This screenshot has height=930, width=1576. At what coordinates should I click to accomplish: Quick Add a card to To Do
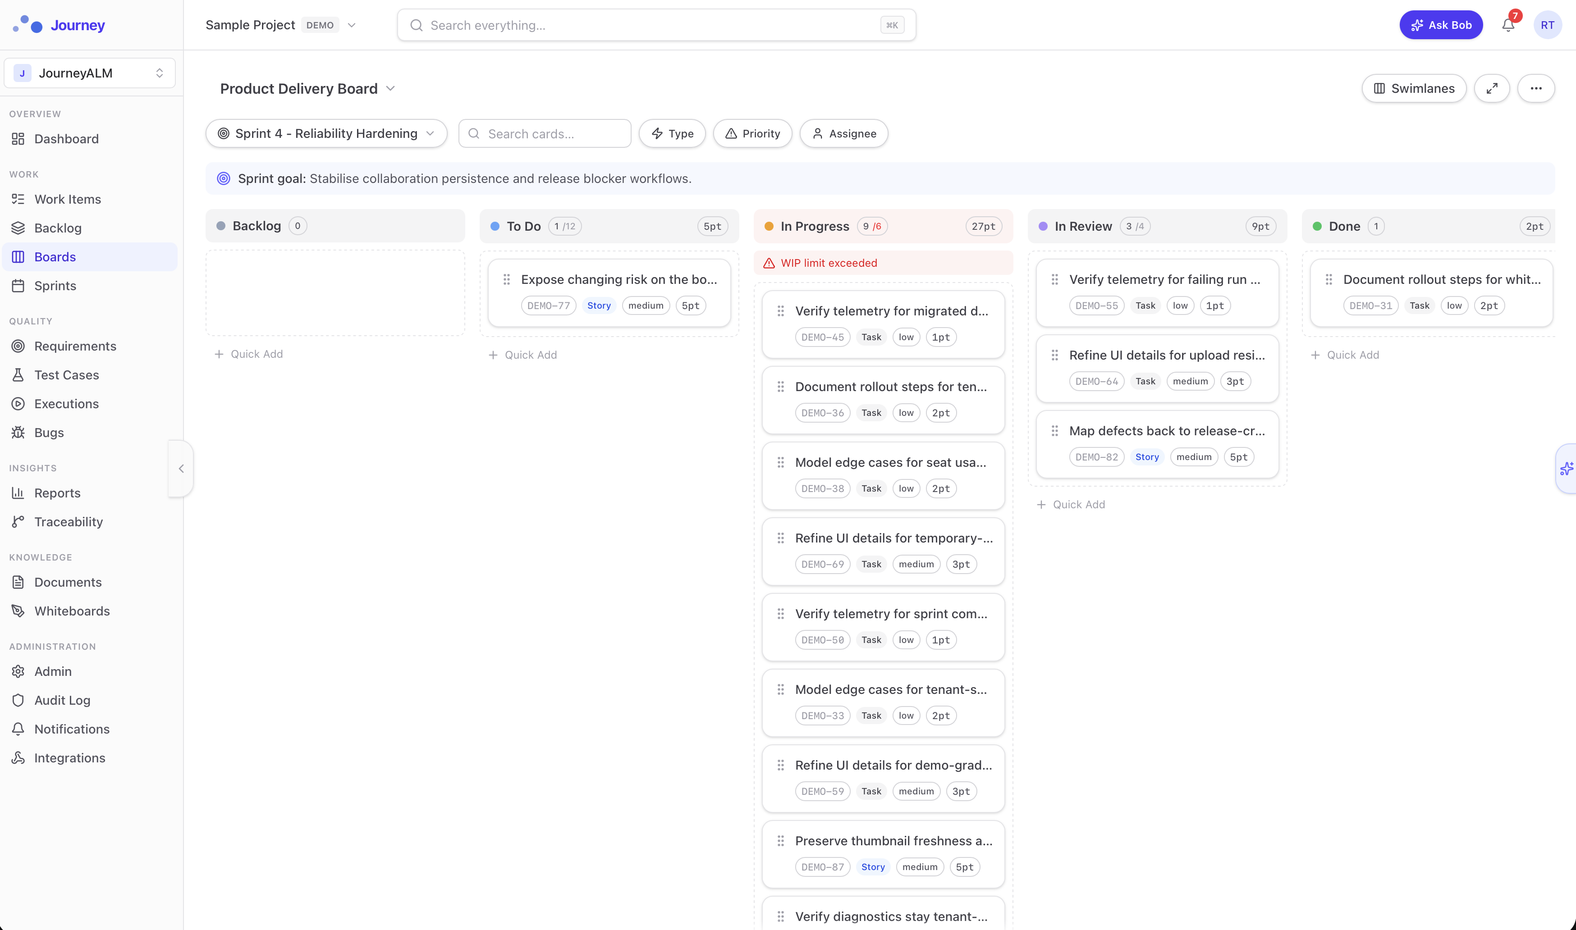click(523, 354)
